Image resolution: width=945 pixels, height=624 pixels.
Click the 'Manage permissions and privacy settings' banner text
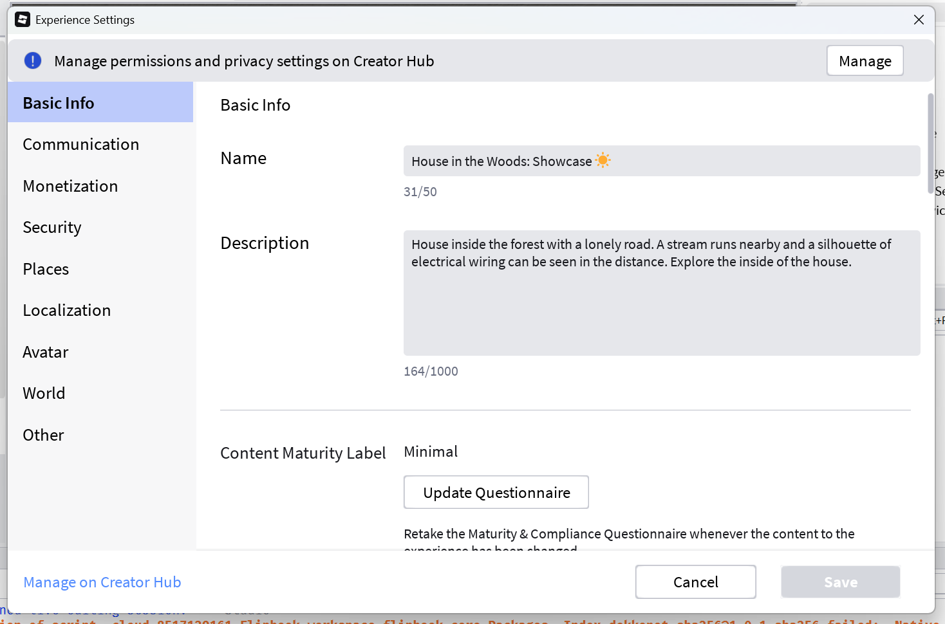244,61
